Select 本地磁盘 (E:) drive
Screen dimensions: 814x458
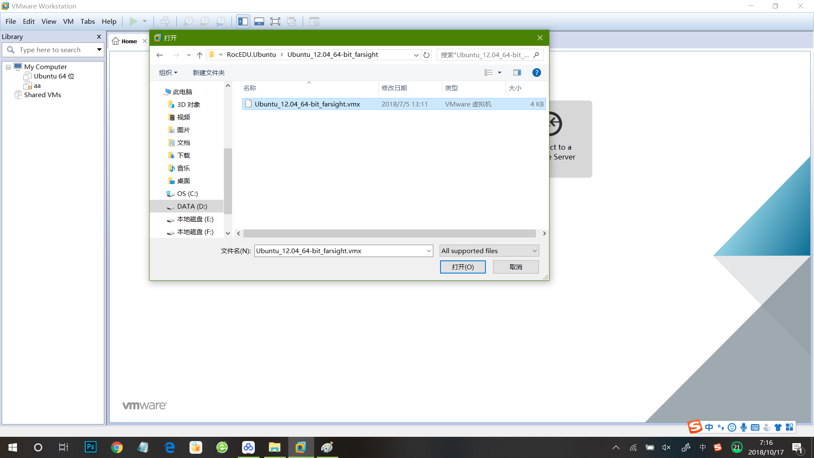point(195,219)
